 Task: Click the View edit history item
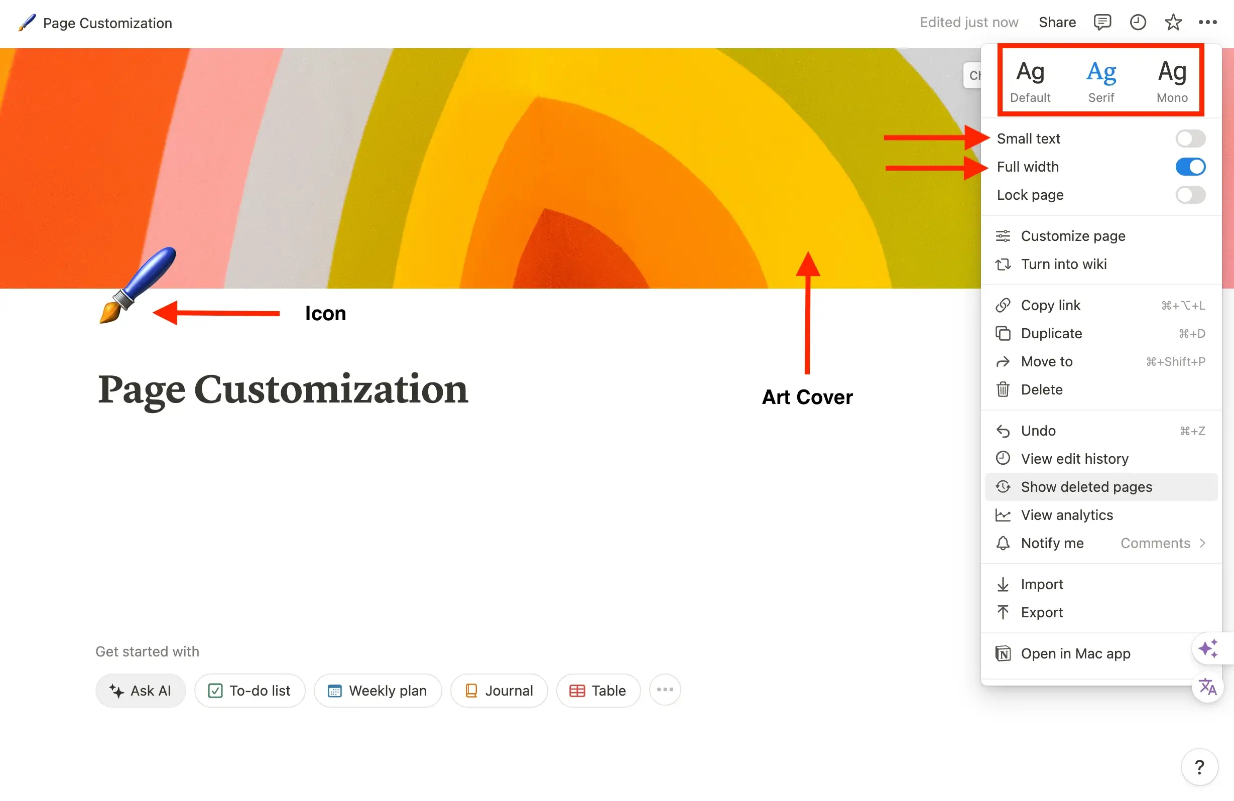coord(1075,459)
